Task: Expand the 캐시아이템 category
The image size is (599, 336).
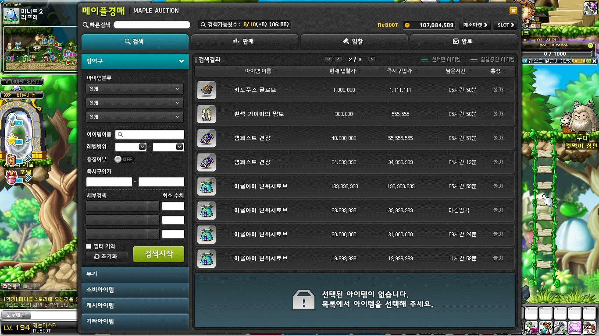Action: [x=135, y=305]
